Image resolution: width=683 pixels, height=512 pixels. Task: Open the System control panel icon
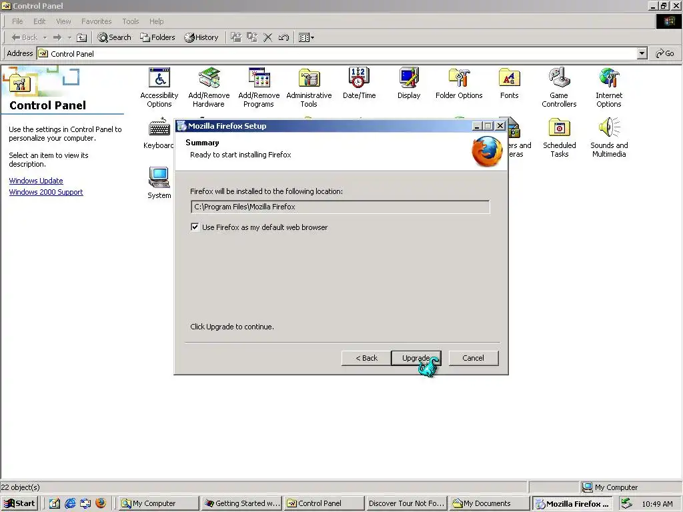tap(159, 183)
